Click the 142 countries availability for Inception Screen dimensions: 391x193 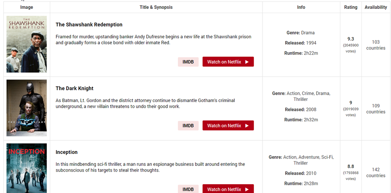coord(376,172)
